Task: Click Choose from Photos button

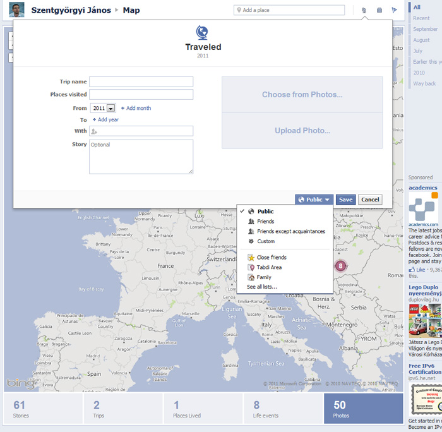Action: click(x=302, y=95)
